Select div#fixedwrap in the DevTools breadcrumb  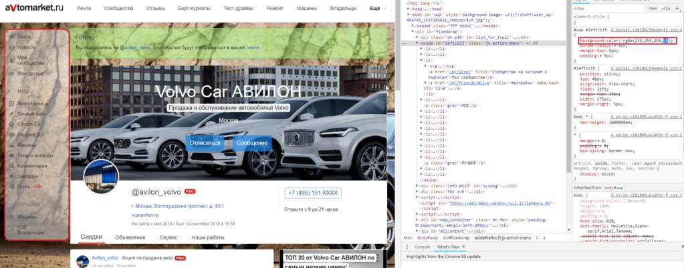pos(456,238)
